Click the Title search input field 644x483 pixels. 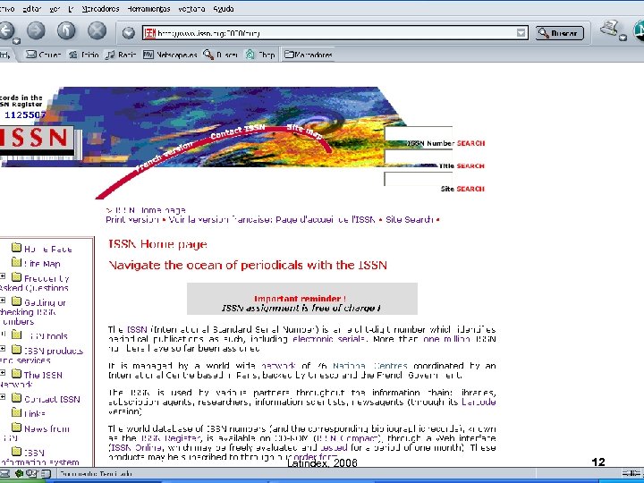[x=419, y=156]
